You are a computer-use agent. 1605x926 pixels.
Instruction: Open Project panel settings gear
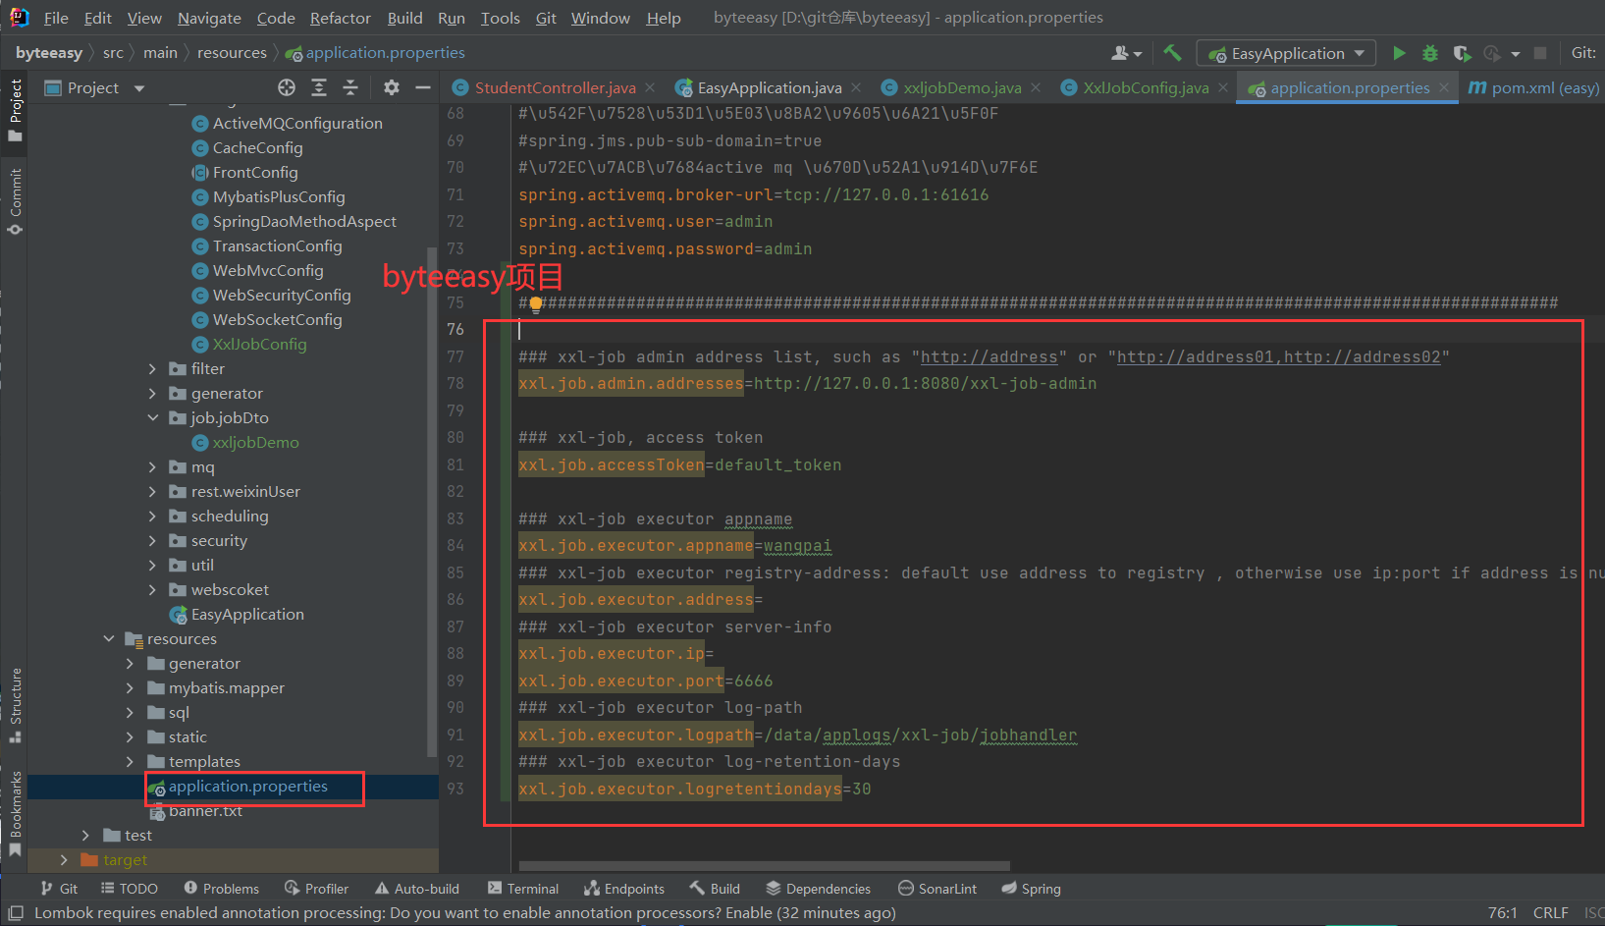pyautogui.click(x=392, y=87)
